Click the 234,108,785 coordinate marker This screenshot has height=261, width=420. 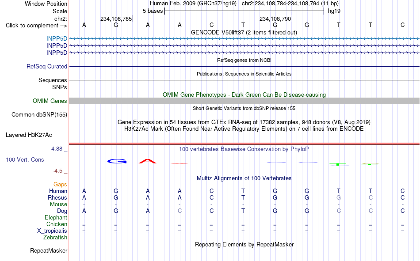(x=116, y=19)
